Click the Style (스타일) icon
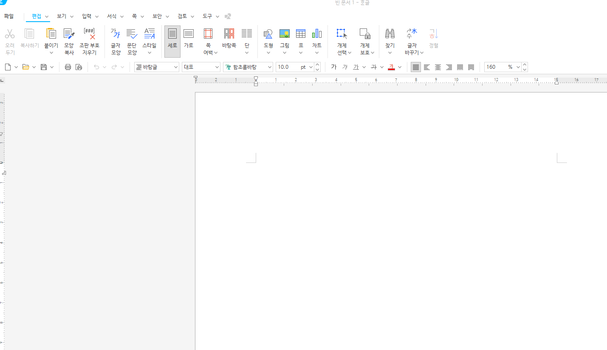This screenshot has height=350, width=607. (x=150, y=34)
